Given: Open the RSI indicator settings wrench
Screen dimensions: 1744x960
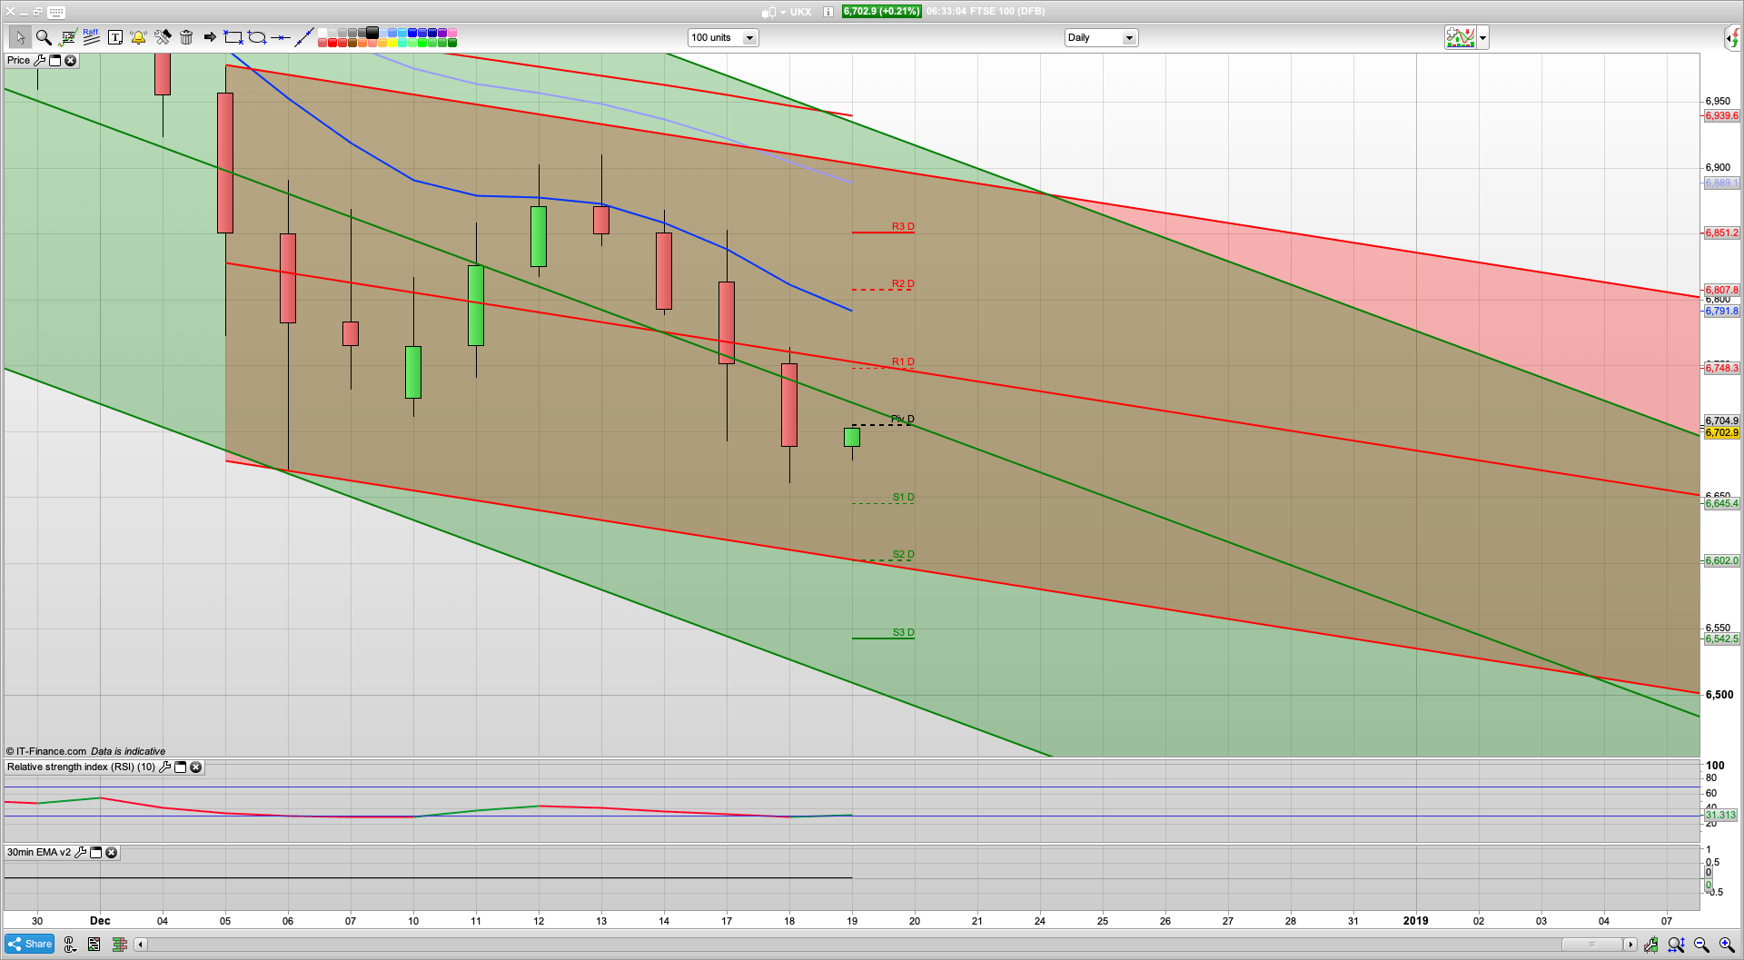Looking at the screenshot, I should 164,767.
